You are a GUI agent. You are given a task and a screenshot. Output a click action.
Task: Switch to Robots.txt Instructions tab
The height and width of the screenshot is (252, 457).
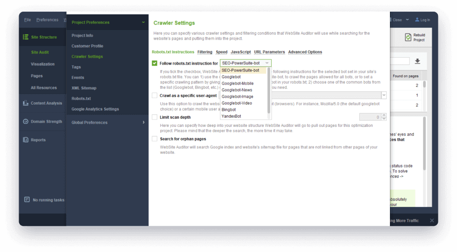[x=173, y=52]
